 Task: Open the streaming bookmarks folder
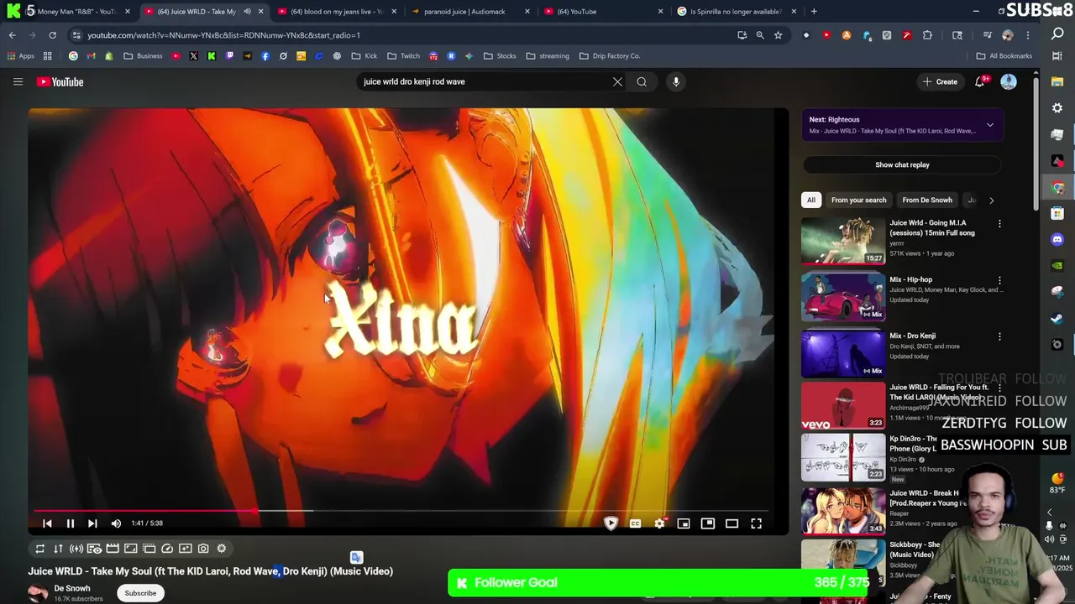[548, 56]
